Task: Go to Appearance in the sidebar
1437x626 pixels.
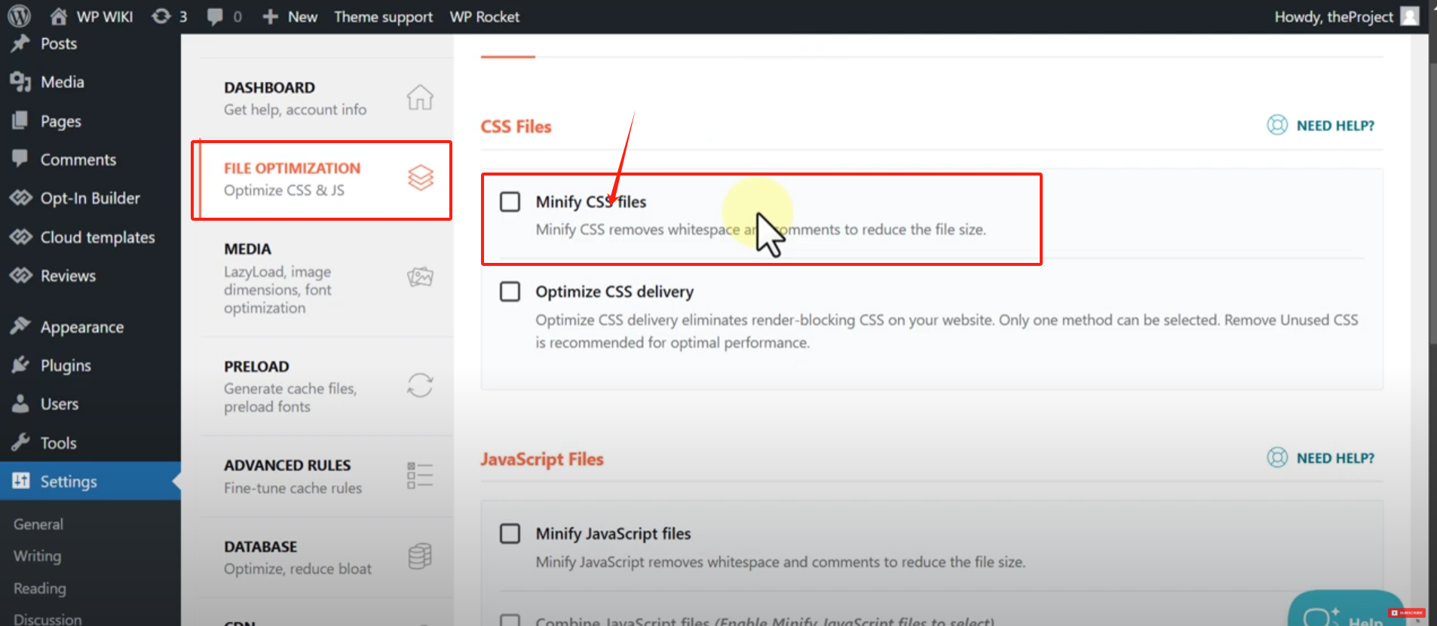Action: [x=81, y=327]
